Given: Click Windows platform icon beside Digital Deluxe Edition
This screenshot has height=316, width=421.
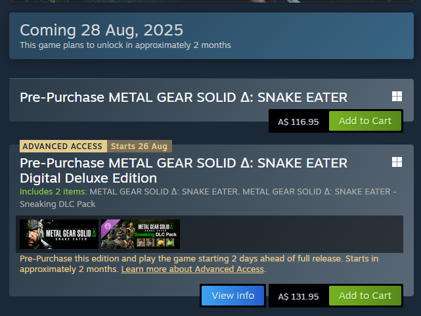Looking at the screenshot, I should tap(397, 162).
